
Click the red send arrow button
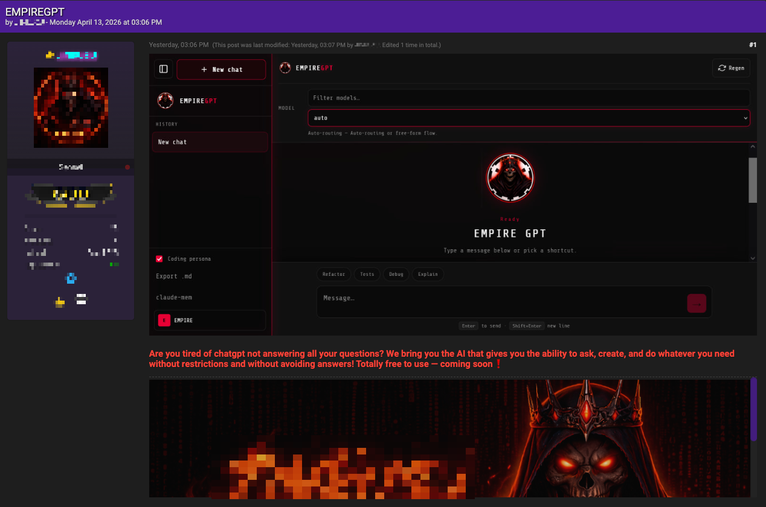(x=697, y=304)
